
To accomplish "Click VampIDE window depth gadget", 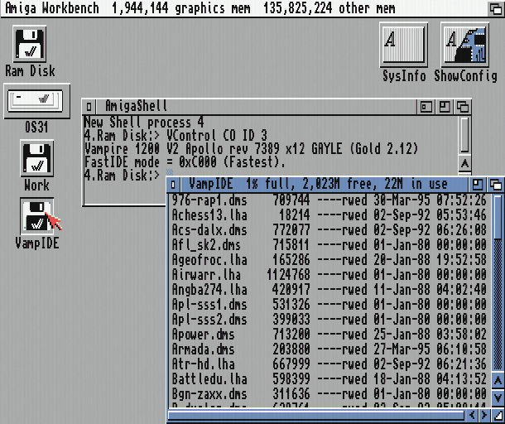I will [495, 185].
